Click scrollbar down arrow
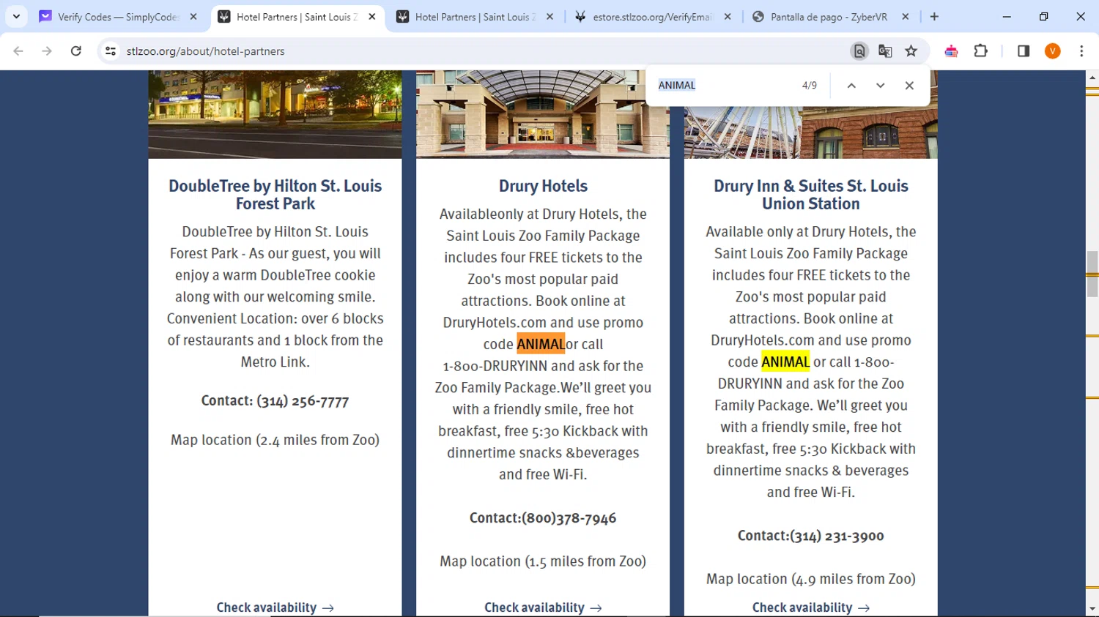The height and width of the screenshot is (617, 1099). [x=1092, y=609]
